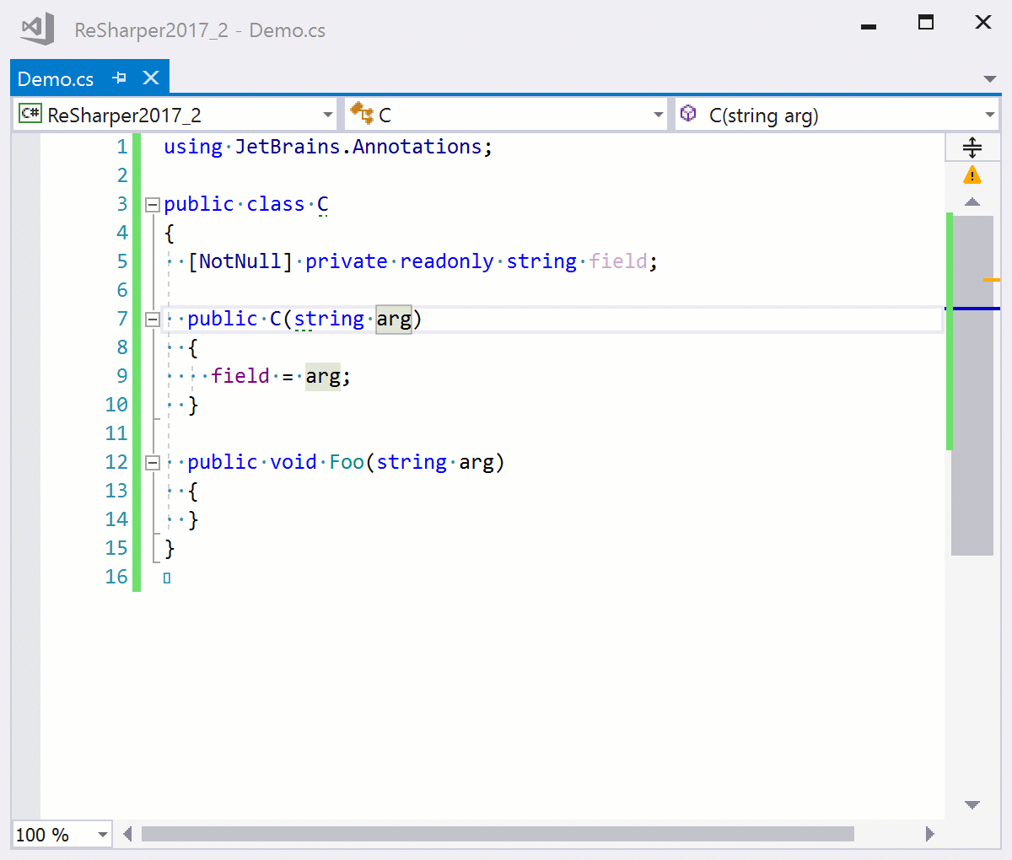The width and height of the screenshot is (1012, 860).
Task: Click the [NotNull] attribute text
Action: tap(240, 261)
